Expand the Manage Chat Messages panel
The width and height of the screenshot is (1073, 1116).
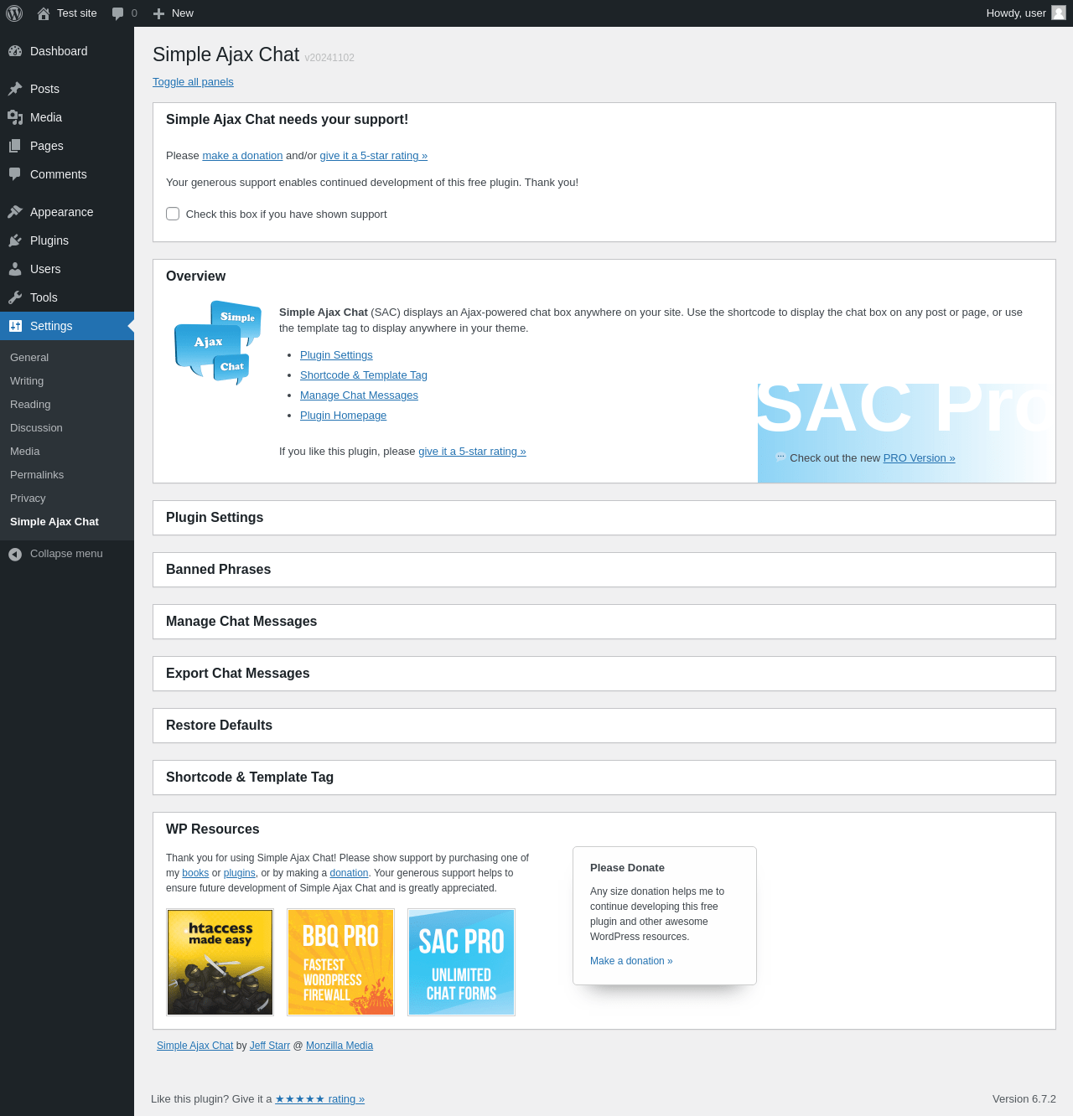[604, 622]
